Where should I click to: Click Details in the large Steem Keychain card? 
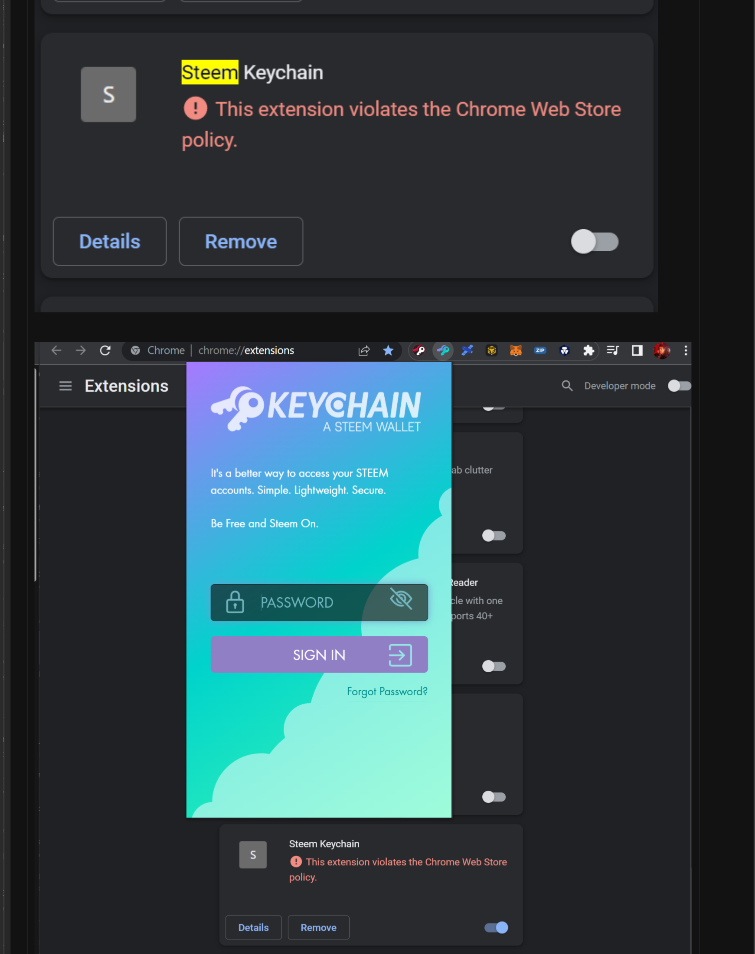click(x=110, y=241)
